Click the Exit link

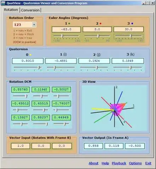(x=148, y=163)
